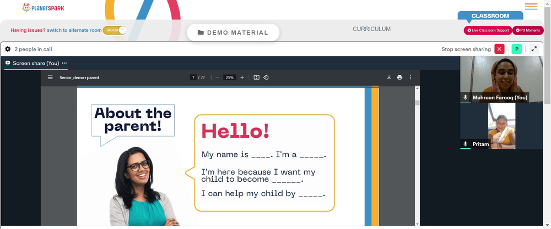
Task: Click the fit to page icon
Action: click(257, 77)
